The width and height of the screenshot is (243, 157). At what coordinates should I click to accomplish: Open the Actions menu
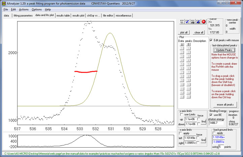coord(24,9)
